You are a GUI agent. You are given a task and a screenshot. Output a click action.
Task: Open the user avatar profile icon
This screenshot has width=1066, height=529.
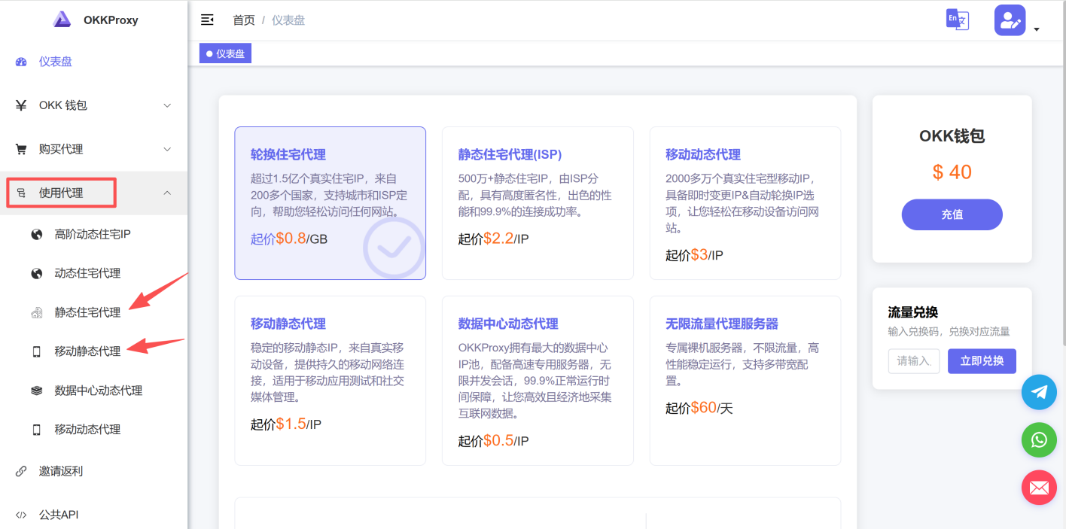[1010, 20]
